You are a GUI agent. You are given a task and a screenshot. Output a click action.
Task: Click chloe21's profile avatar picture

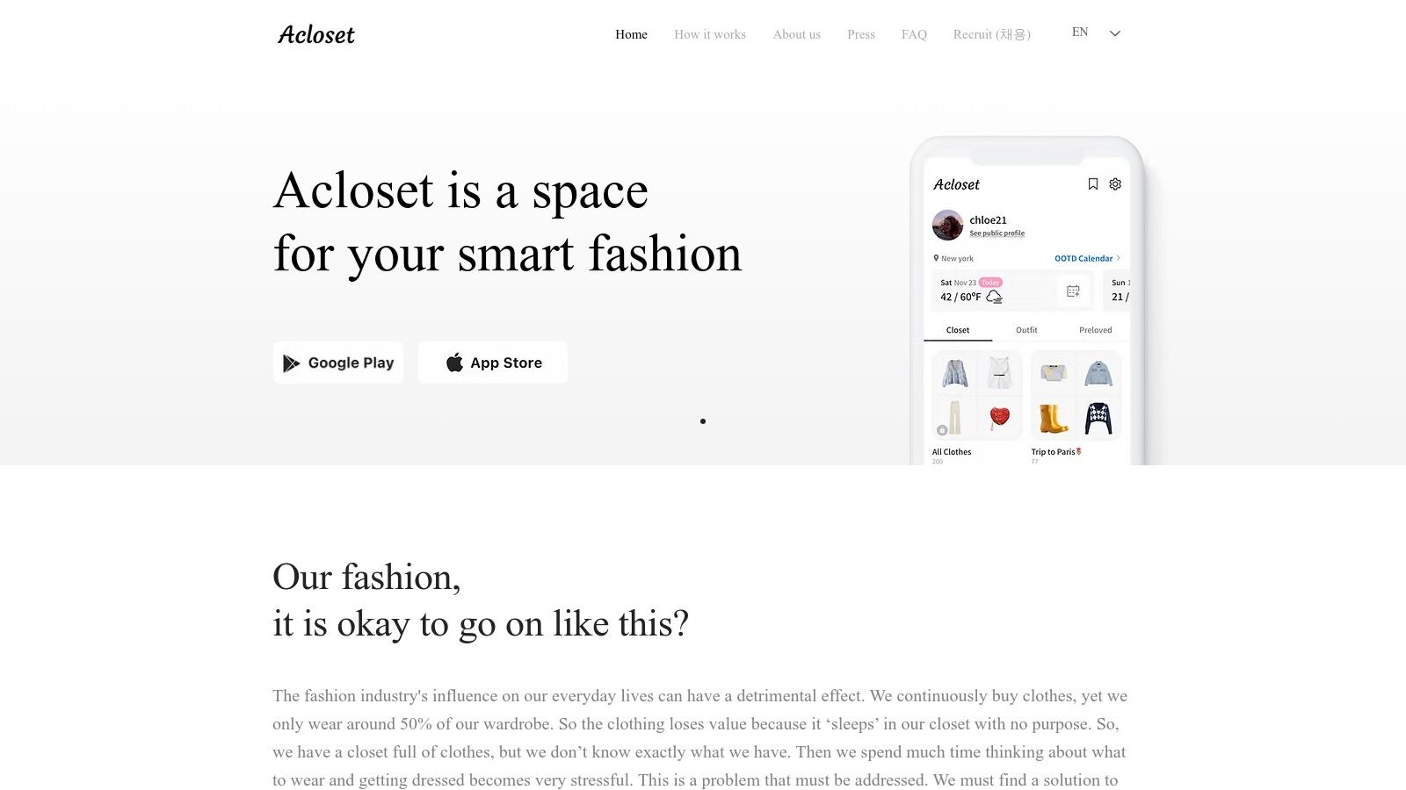(947, 225)
